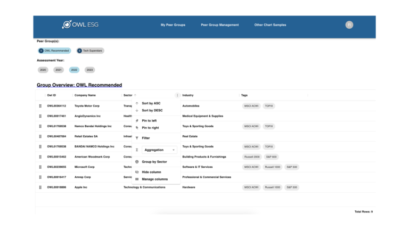Click the columns icon beside Manage columns
The width and height of the screenshot is (409, 230).
pos(137,179)
